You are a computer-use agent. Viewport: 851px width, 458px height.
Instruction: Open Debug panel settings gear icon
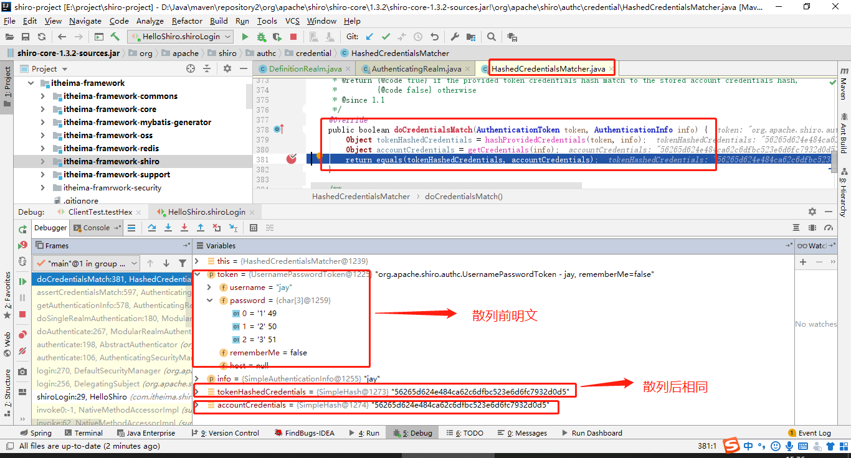(812, 212)
